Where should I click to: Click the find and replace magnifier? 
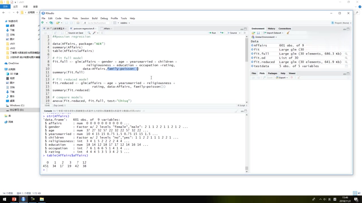tap(89, 33)
